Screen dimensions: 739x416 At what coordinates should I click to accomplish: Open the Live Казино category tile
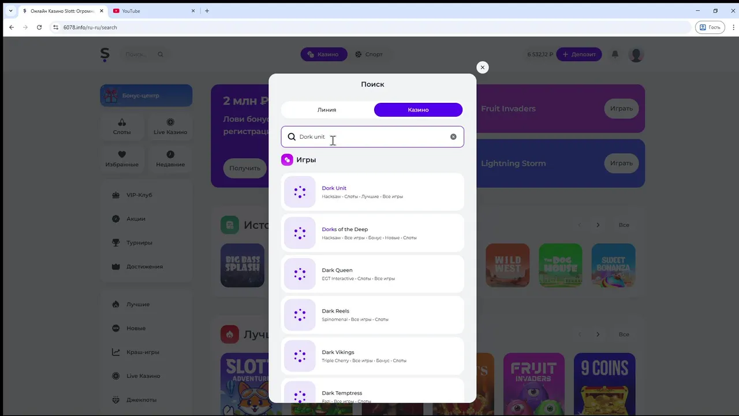pyautogui.click(x=170, y=127)
